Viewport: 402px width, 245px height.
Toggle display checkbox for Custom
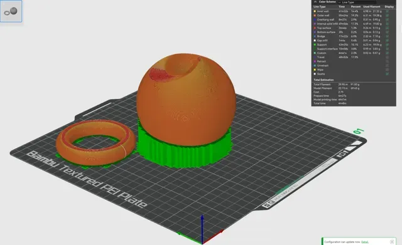387,53
